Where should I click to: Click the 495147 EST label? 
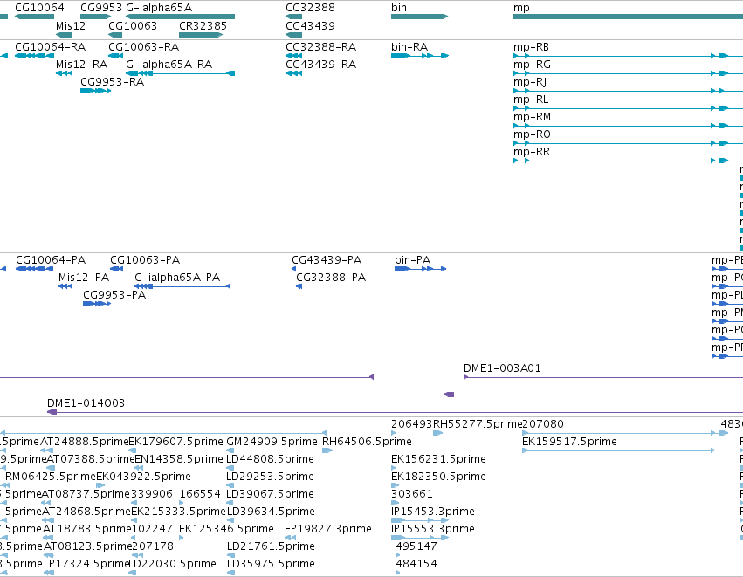pos(416,546)
